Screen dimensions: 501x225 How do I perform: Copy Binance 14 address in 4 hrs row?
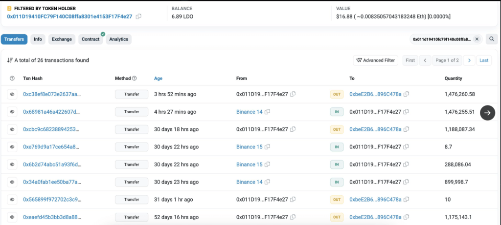268,112
